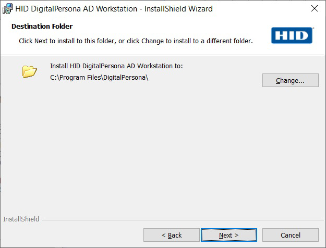The image size is (326, 248).
Task: Cancel the installation
Action: tap(290, 235)
